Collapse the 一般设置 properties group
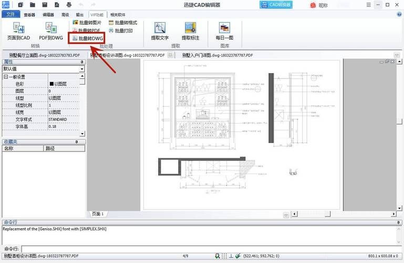Viewport: 404px width, 263px height. click(6, 77)
